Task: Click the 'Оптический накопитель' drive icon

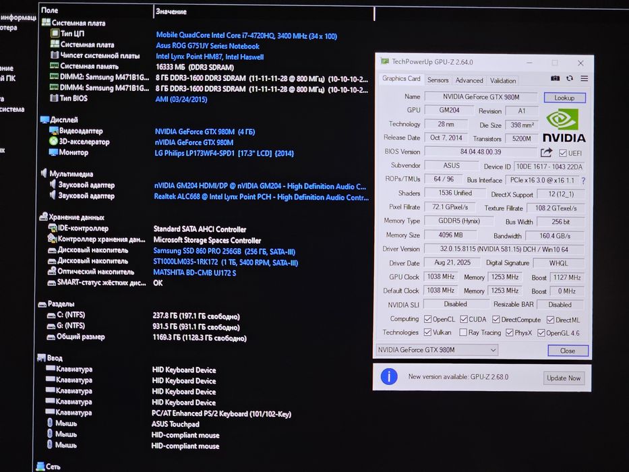Action: (x=52, y=271)
